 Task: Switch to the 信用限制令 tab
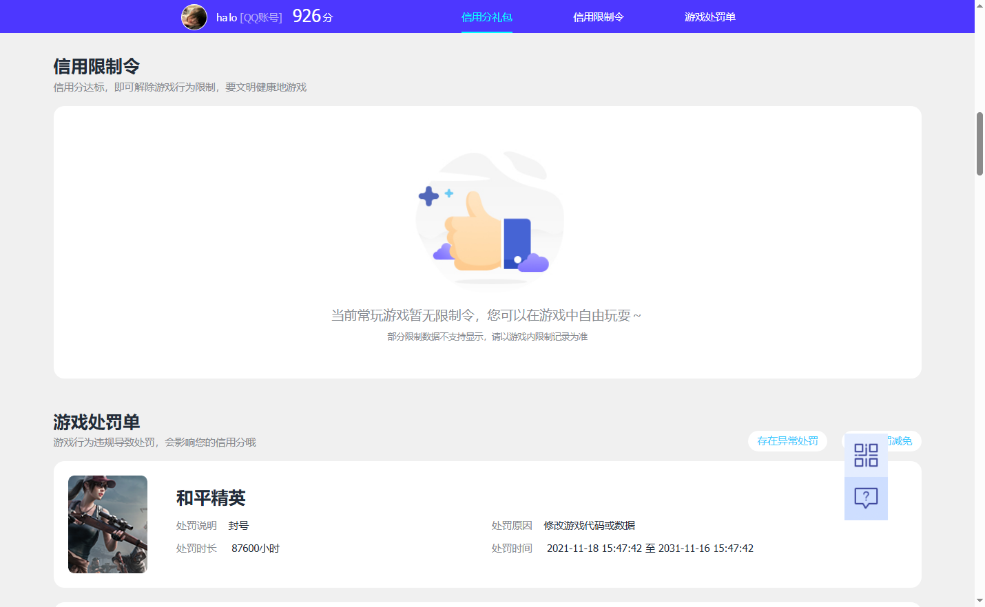pos(599,17)
